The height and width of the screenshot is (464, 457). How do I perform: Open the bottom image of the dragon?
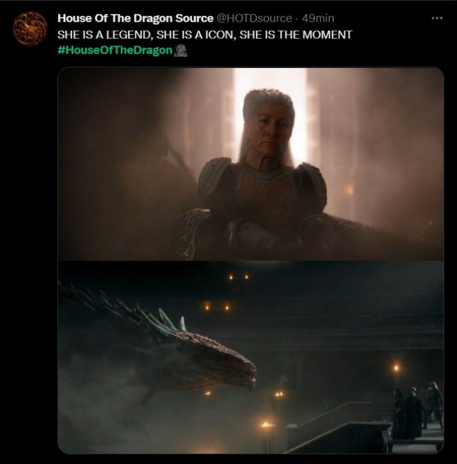pos(251,357)
